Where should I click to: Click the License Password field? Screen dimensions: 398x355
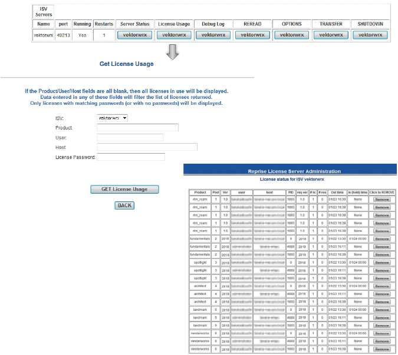click(131, 157)
